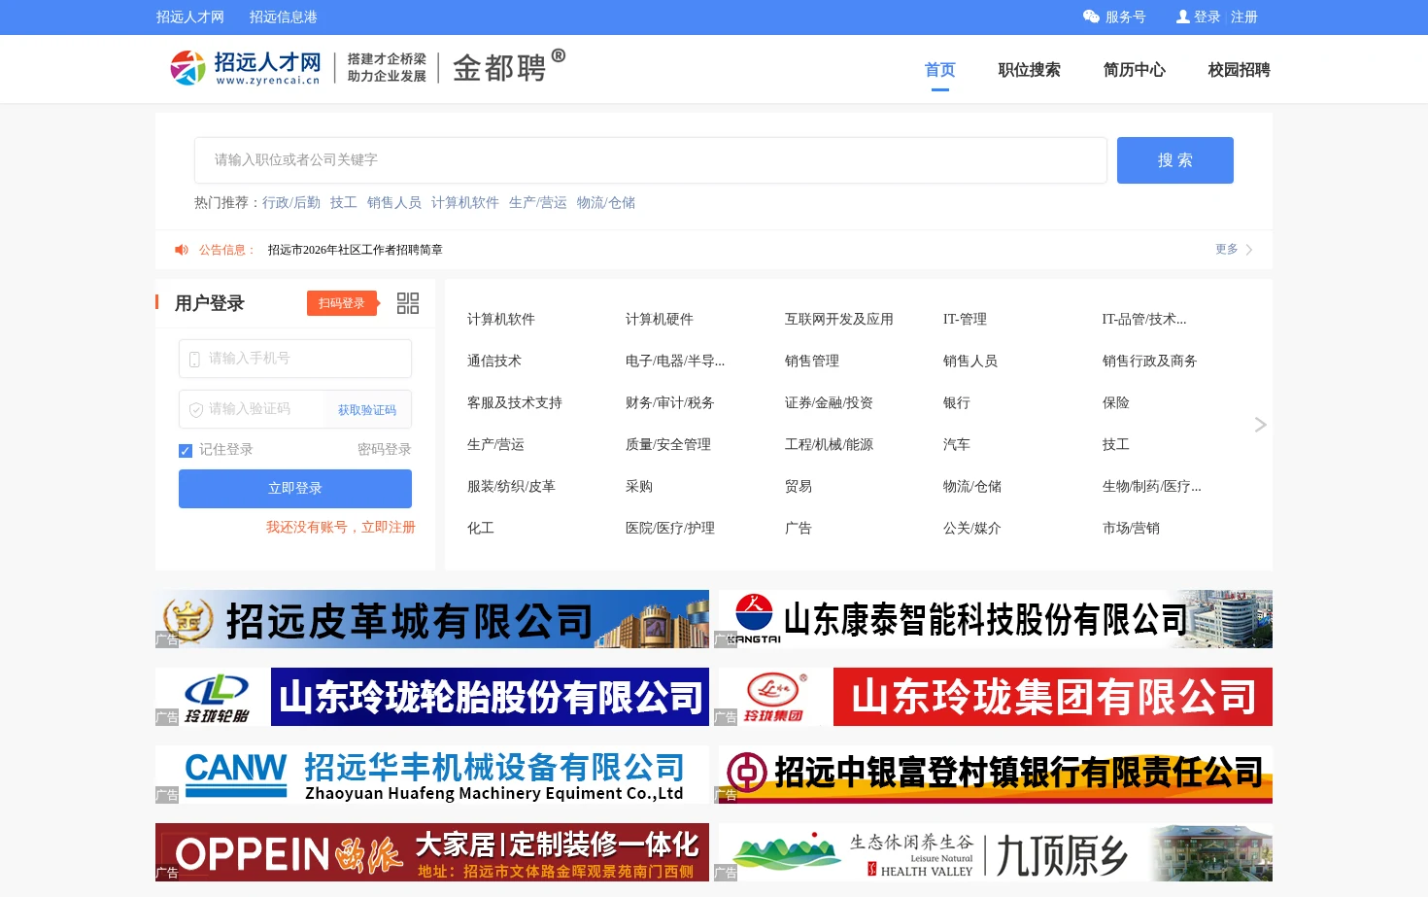Open IT-管理 category
The width and height of the screenshot is (1428, 897).
pyautogui.click(x=965, y=319)
